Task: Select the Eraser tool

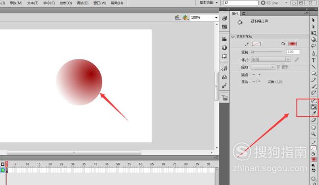Action: pyautogui.click(x=314, y=120)
